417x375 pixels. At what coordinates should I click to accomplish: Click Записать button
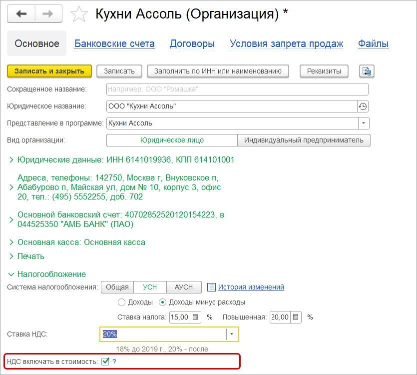(119, 71)
